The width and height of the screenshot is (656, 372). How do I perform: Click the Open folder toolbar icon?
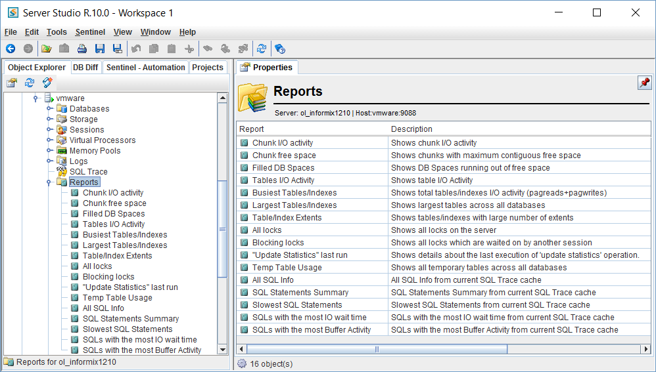coord(46,49)
